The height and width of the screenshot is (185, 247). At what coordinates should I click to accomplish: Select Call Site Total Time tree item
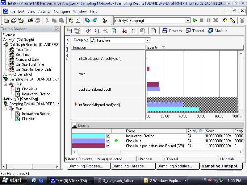click(x=30, y=64)
